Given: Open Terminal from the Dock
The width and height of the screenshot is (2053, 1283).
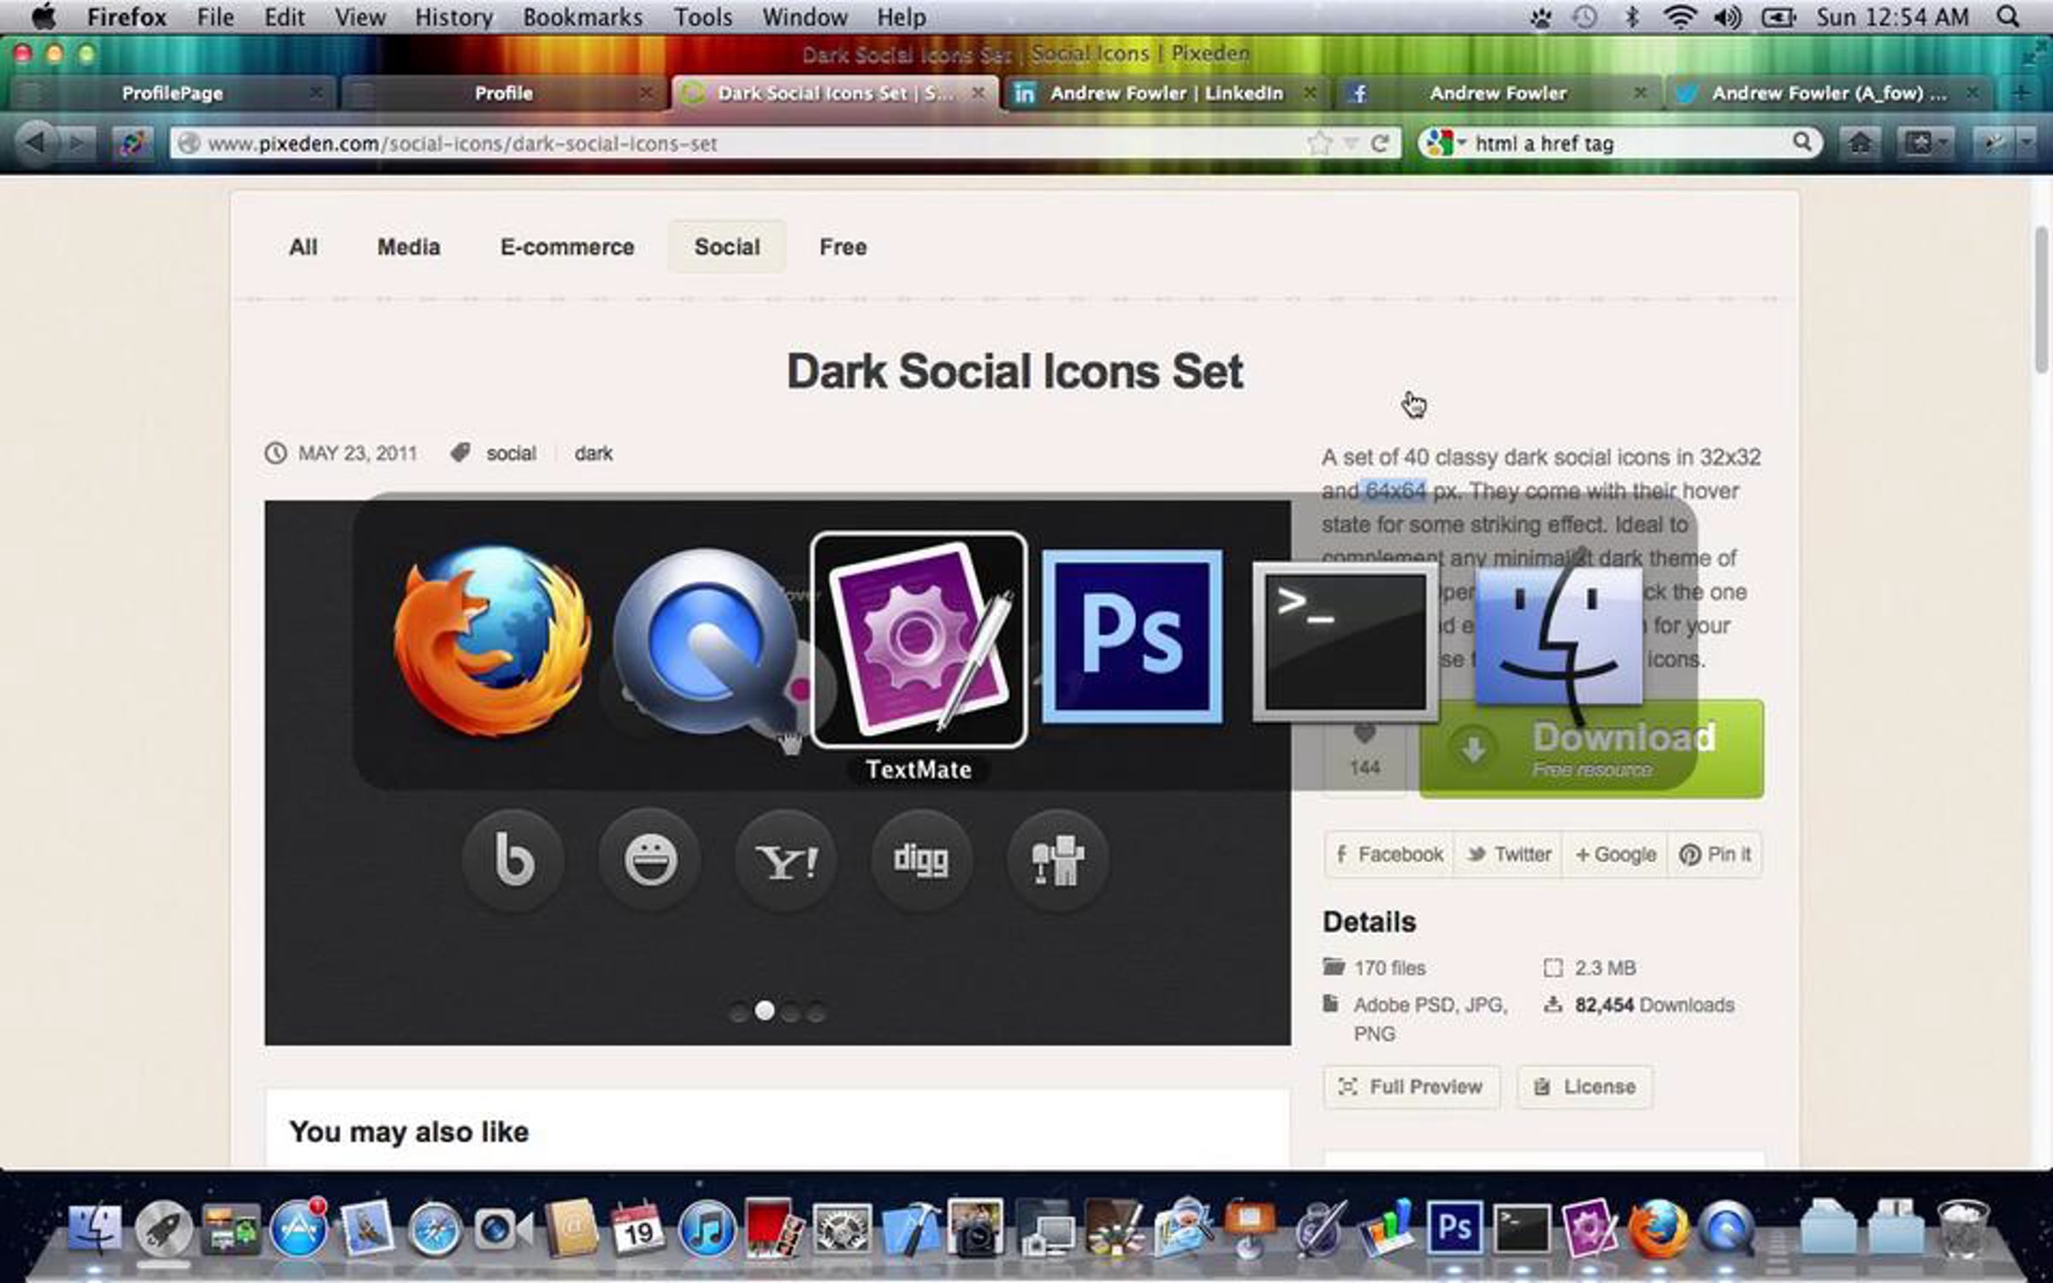Looking at the screenshot, I should [1522, 1230].
